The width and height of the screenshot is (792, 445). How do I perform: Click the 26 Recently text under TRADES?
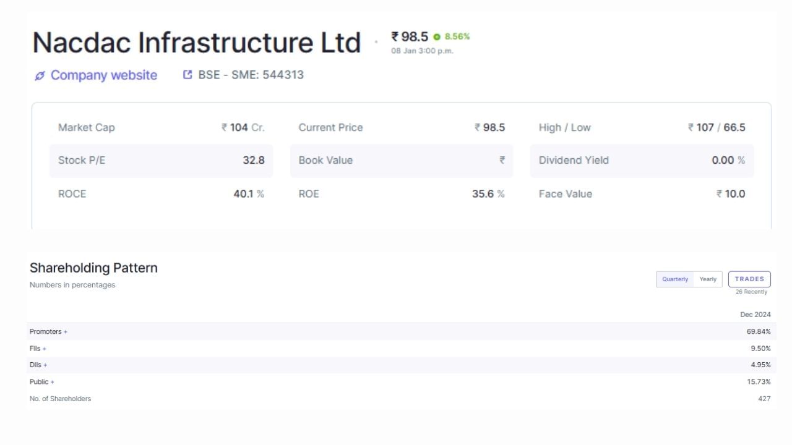[x=751, y=292]
